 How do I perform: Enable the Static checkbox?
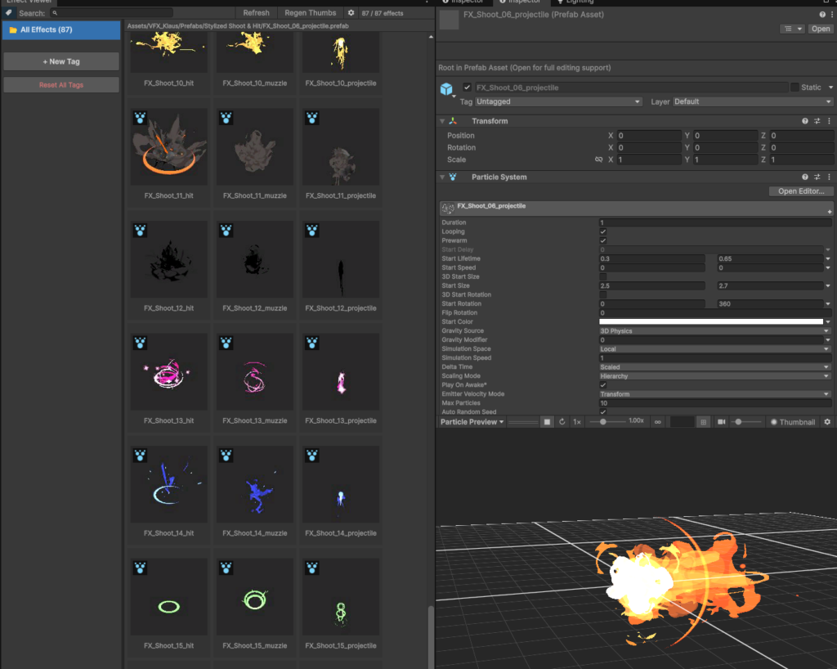794,88
